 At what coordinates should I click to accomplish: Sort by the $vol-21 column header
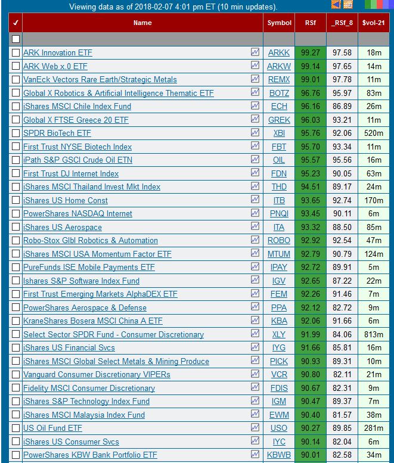click(374, 23)
